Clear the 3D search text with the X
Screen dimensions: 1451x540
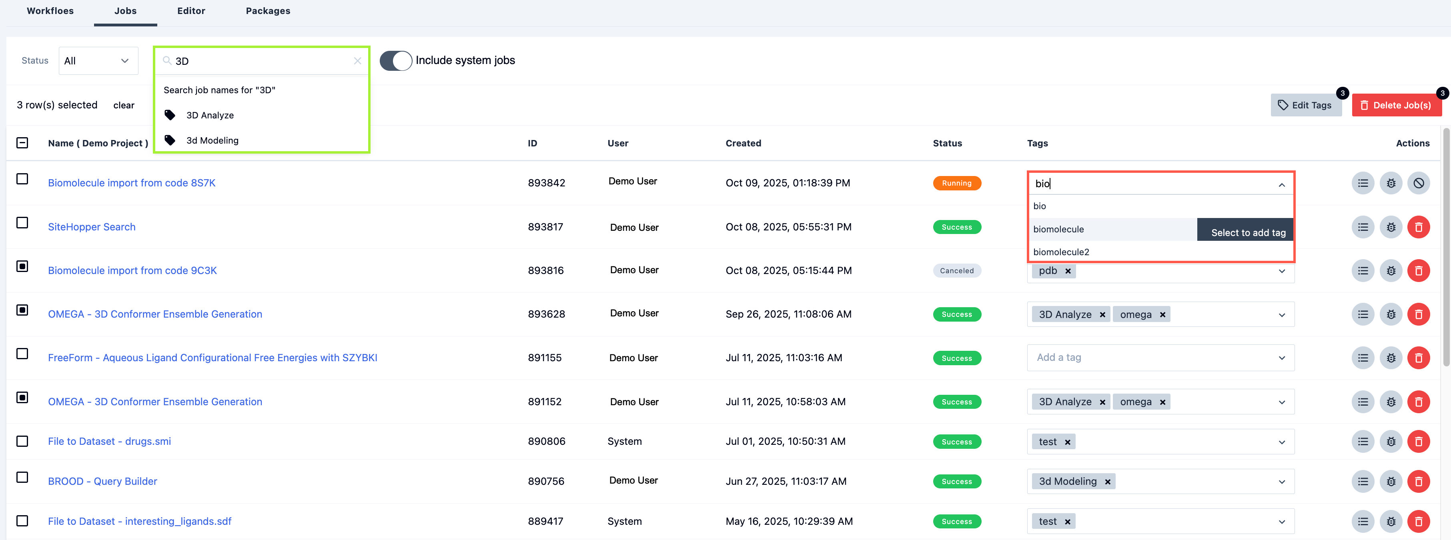point(357,61)
